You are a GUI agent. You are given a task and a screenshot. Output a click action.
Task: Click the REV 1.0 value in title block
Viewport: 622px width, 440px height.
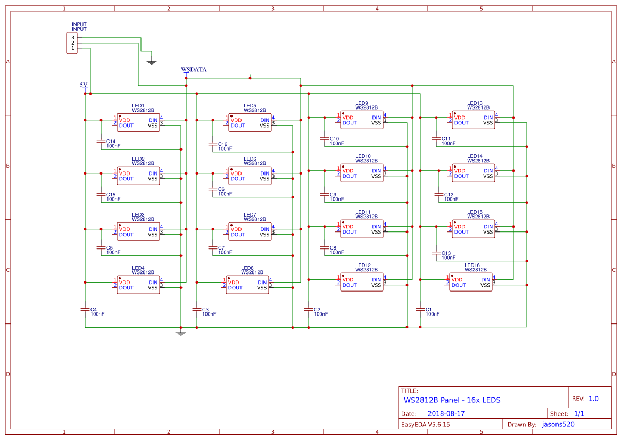click(x=593, y=399)
